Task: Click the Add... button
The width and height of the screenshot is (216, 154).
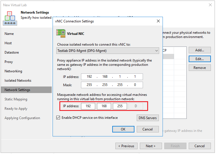Action: (200, 50)
